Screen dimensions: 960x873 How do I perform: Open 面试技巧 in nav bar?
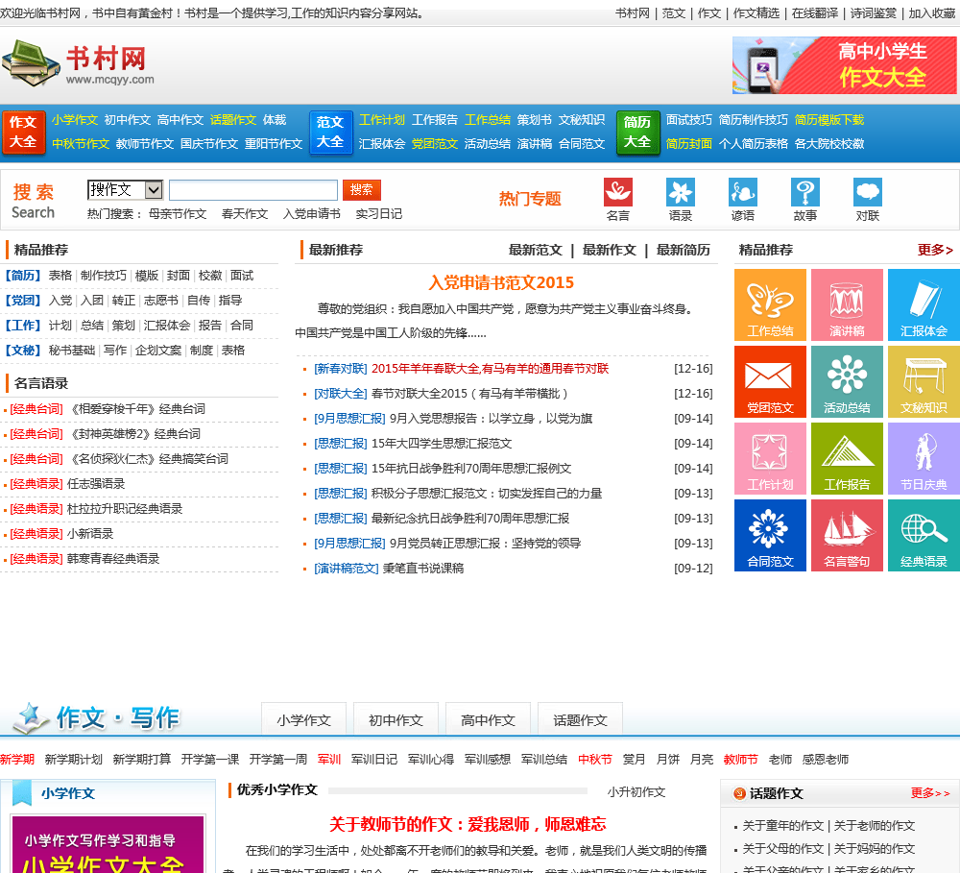pyautogui.click(x=688, y=119)
